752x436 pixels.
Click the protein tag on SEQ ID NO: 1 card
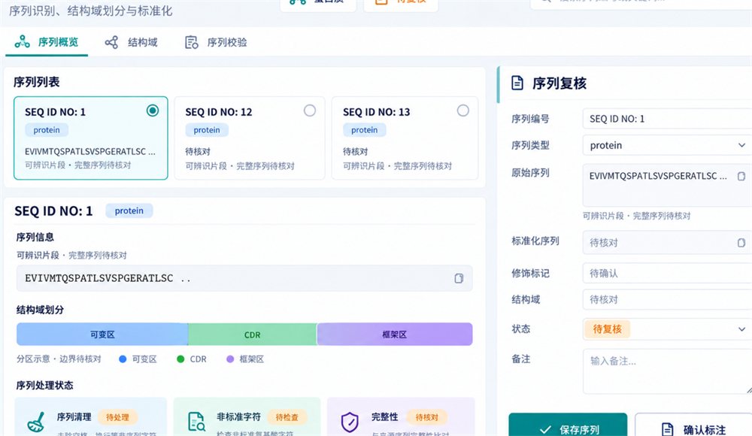[47, 130]
